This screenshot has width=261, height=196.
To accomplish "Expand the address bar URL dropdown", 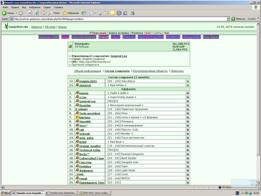I will [x=228, y=19].
